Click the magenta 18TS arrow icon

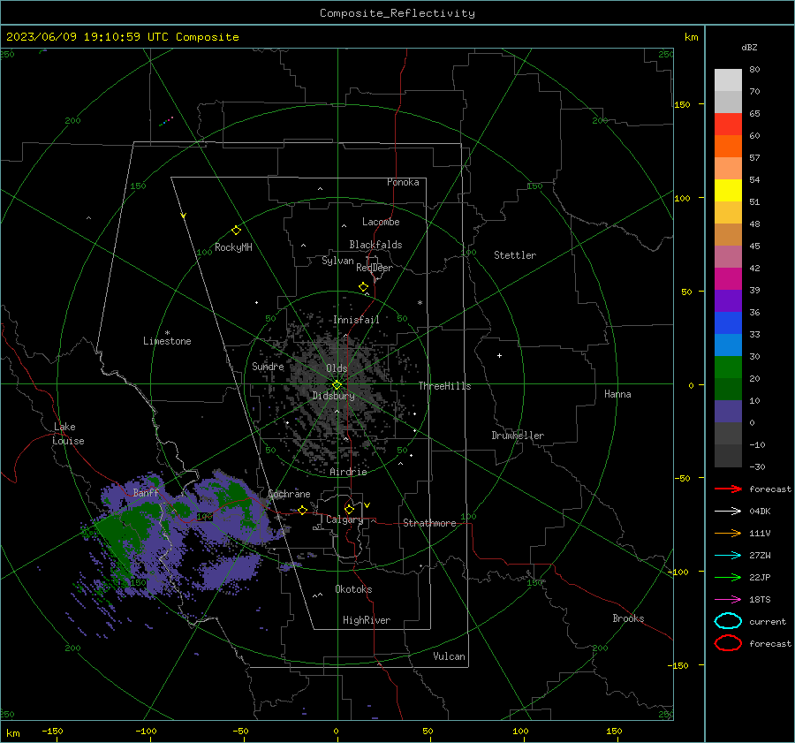click(x=728, y=600)
